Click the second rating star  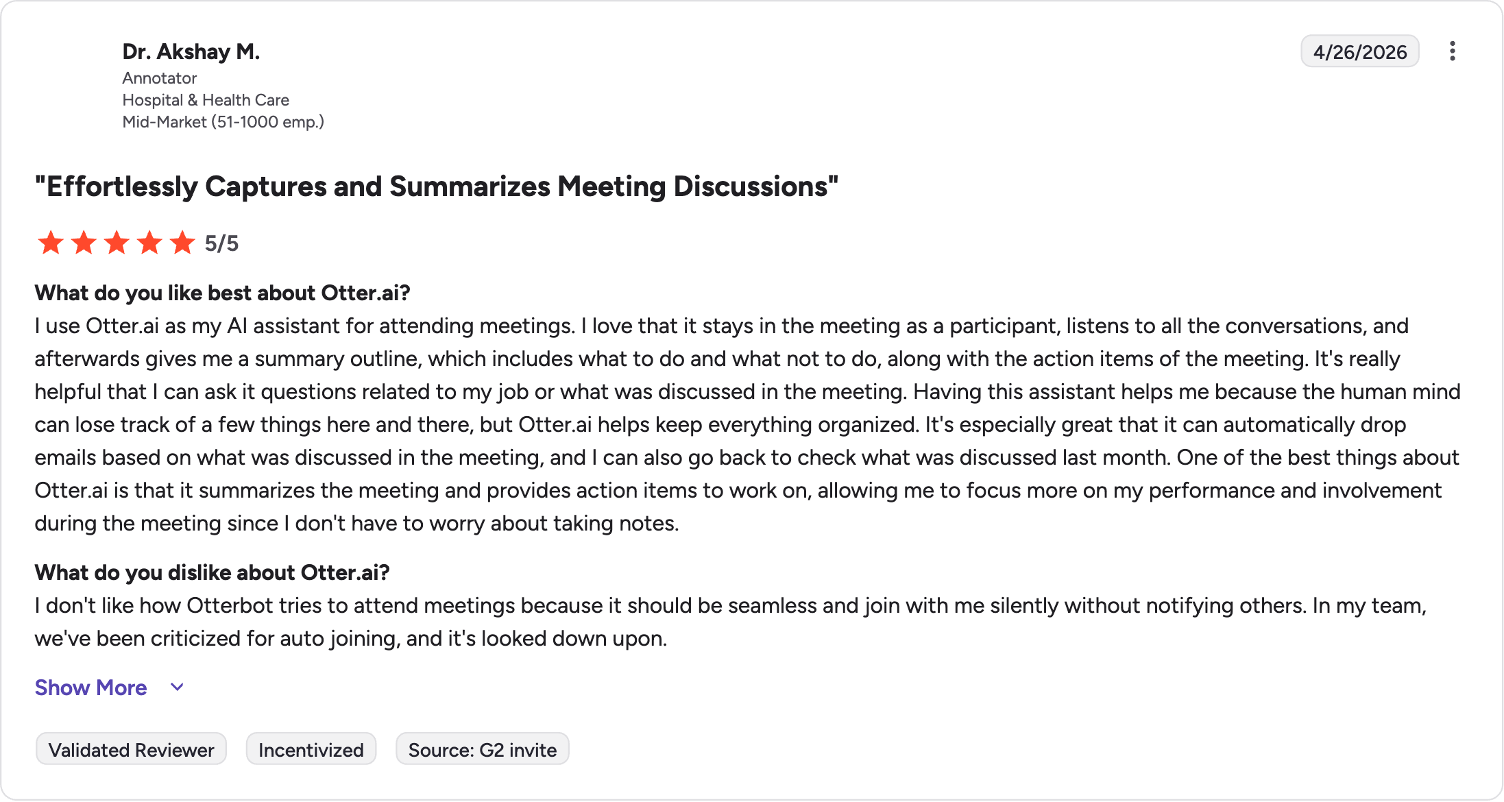tap(84, 243)
